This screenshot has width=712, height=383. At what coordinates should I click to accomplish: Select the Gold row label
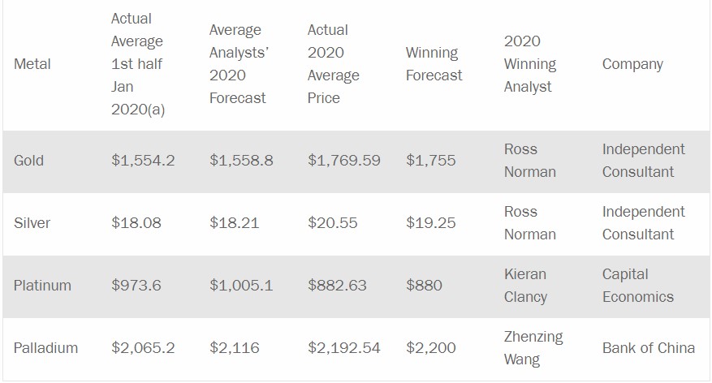coord(29,161)
